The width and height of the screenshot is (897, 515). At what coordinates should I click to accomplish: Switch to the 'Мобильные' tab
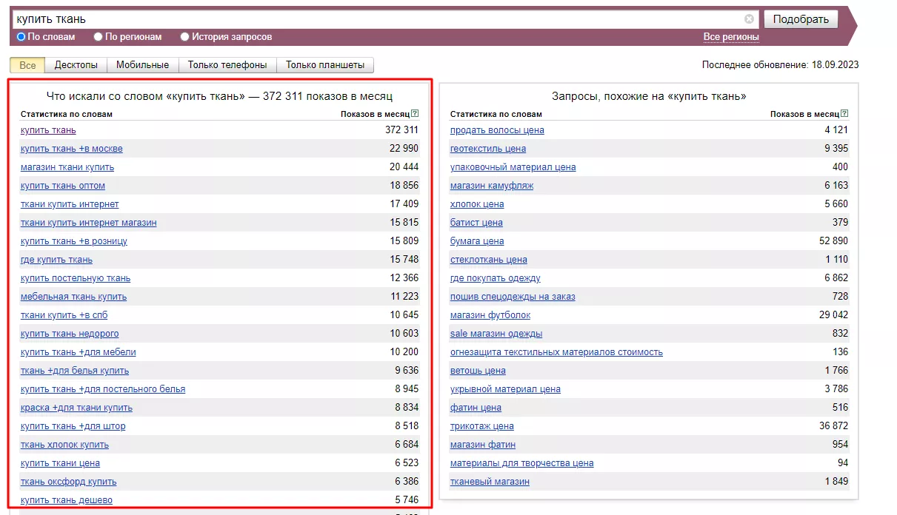click(x=142, y=65)
